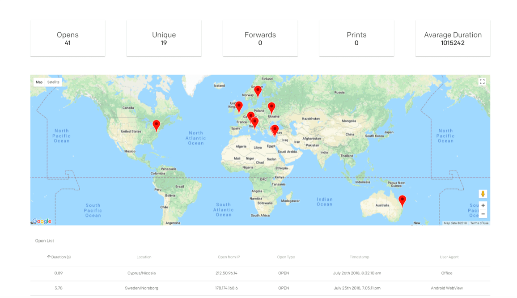Click the map marker over the United Kingdom
Image resolution: width=517 pixels, height=298 pixels.
pyautogui.click(x=239, y=106)
